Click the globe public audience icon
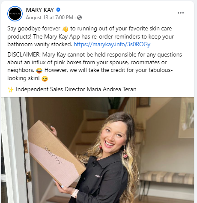The image size is (197, 203). [79, 18]
